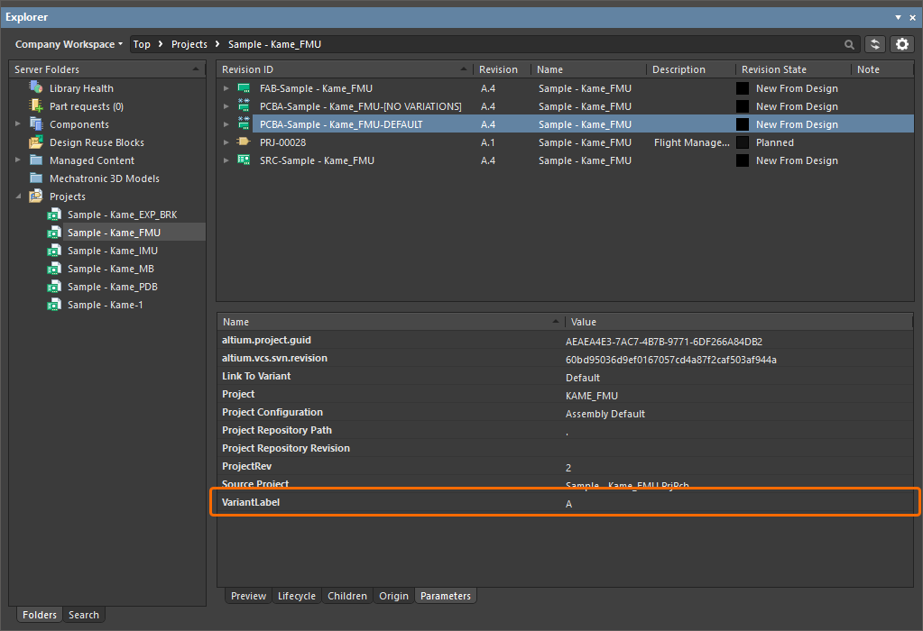Expand the Components folder

coord(18,124)
